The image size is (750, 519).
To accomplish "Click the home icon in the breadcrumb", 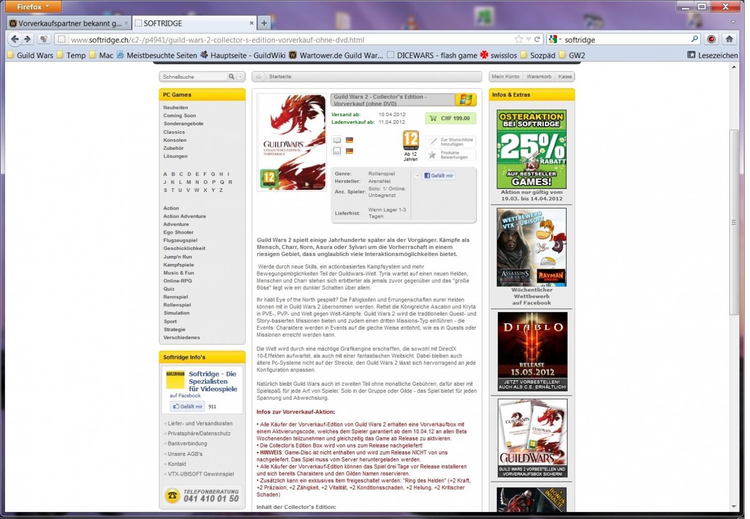I will click(x=259, y=77).
